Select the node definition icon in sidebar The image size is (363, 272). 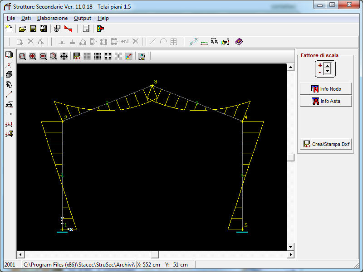coord(9,65)
